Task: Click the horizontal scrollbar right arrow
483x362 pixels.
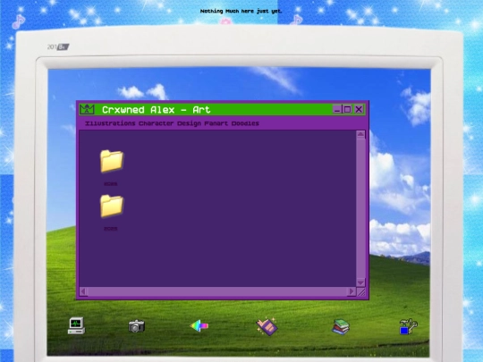Action: (x=352, y=291)
